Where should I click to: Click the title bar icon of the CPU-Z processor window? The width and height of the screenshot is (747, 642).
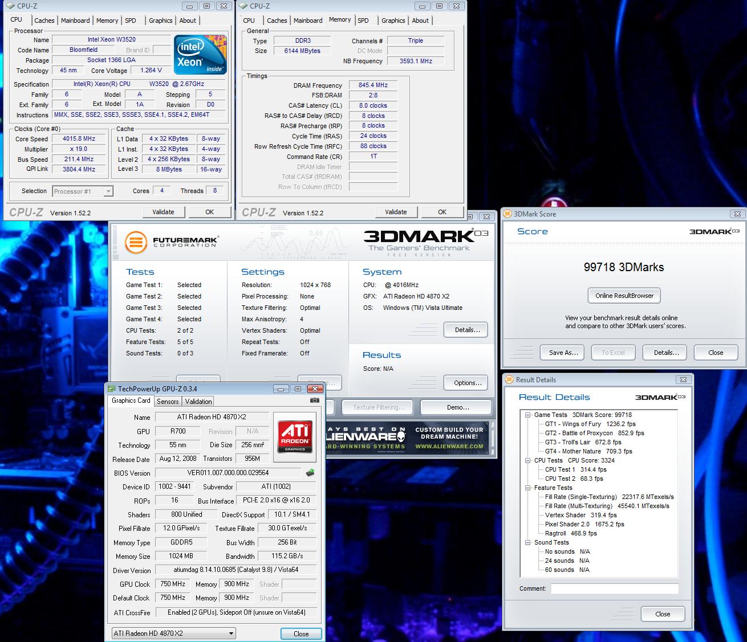11,6
